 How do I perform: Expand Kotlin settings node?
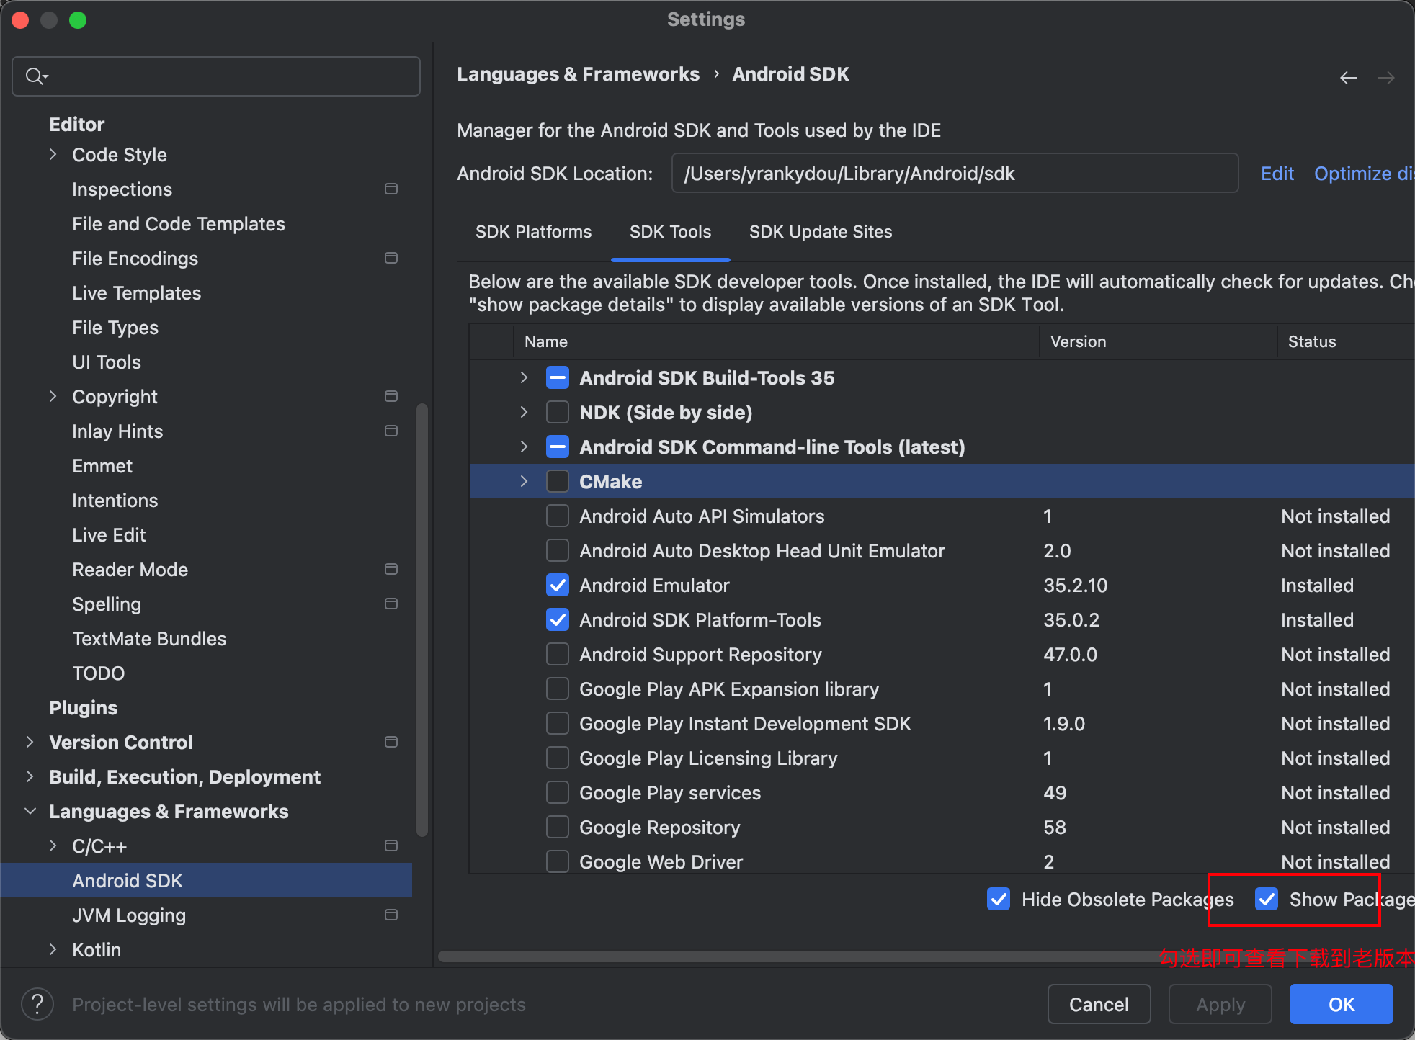[53, 949]
